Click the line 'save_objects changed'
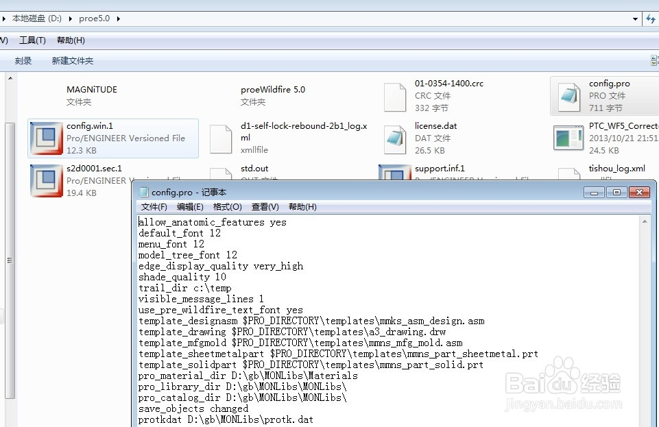 pos(193,408)
